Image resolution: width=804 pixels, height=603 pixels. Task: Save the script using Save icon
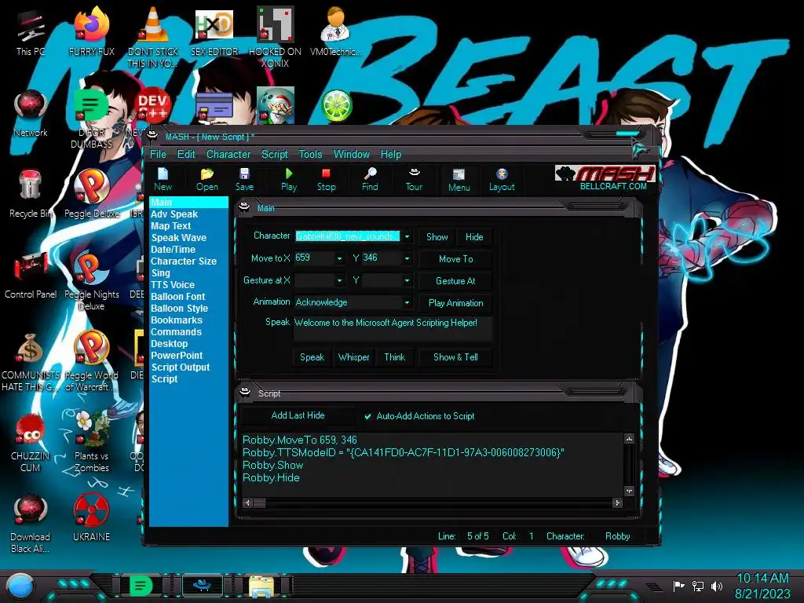[x=245, y=180]
